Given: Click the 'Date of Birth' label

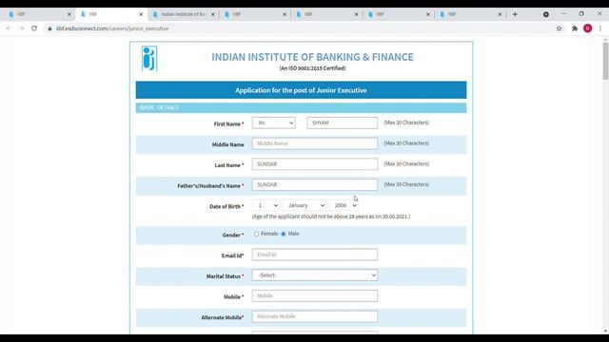Looking at the screenshot, I should pyautogui.click(x=226, y=207).
